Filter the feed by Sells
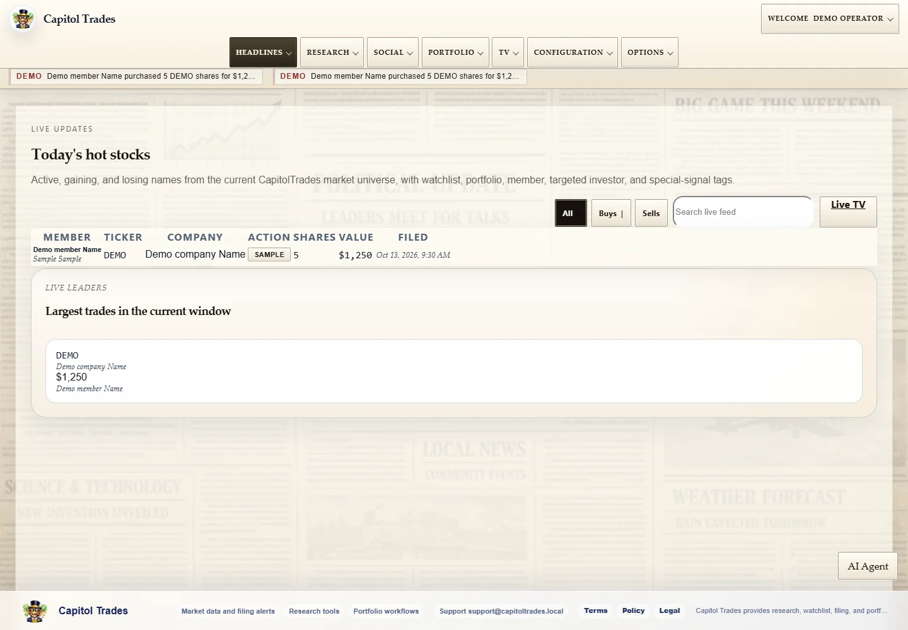Image resolution: width=908 pixels, height=630 pixels. (x=651, y=214)
